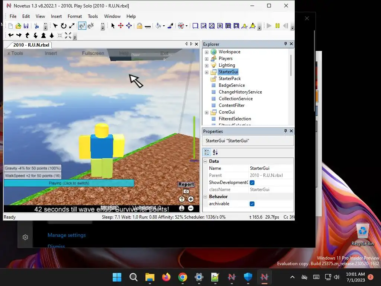Screen dimensions: 381x286
Task: Click the Reset step-back button
Action: [x=286, y=26]
